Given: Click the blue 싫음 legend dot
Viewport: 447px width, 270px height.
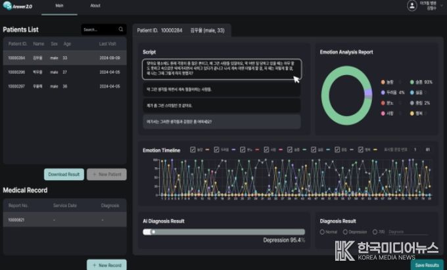Looking at the screenshot, I should (x=412, y=93).
